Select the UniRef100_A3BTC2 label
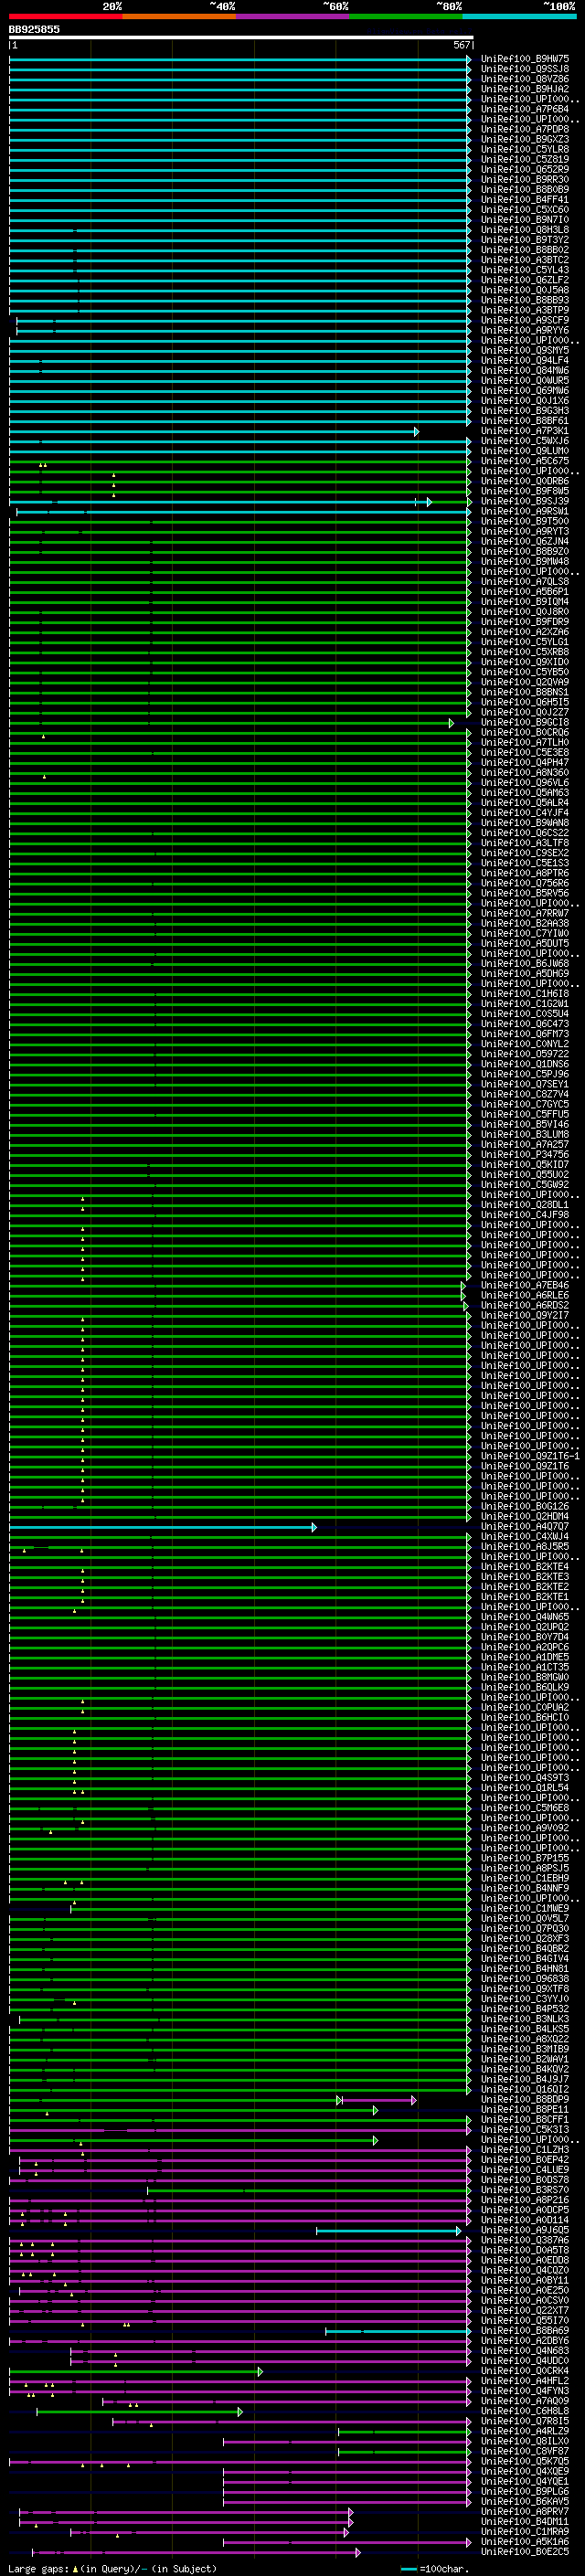Viewport: 585px width, 2576px height. (524, 260)
